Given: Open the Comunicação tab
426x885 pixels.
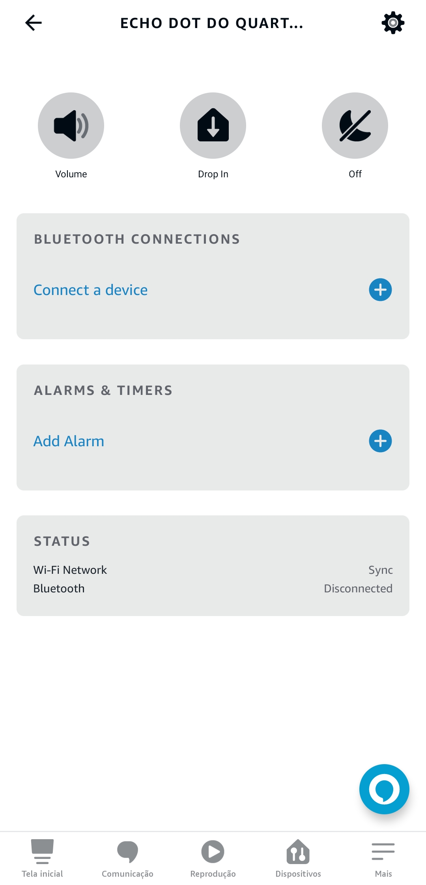Looking at the screenshot, I should pos(128,859).
